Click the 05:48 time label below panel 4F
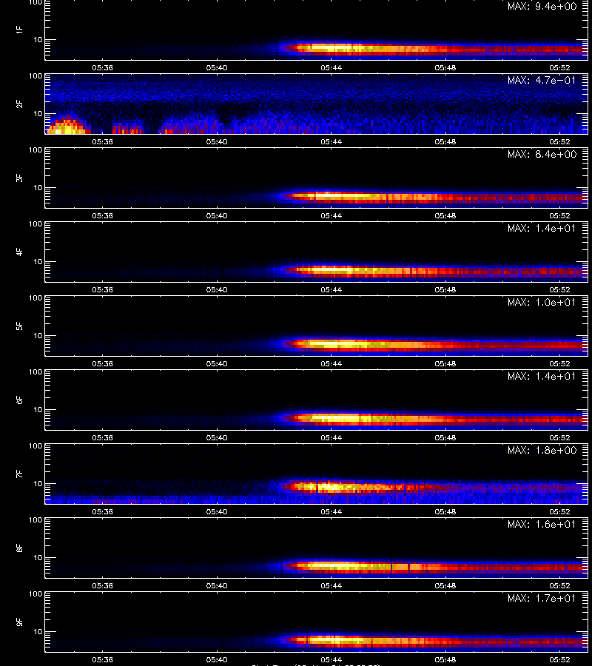The width and height of the screenshot is (592, 666). [x=445, y=289]
